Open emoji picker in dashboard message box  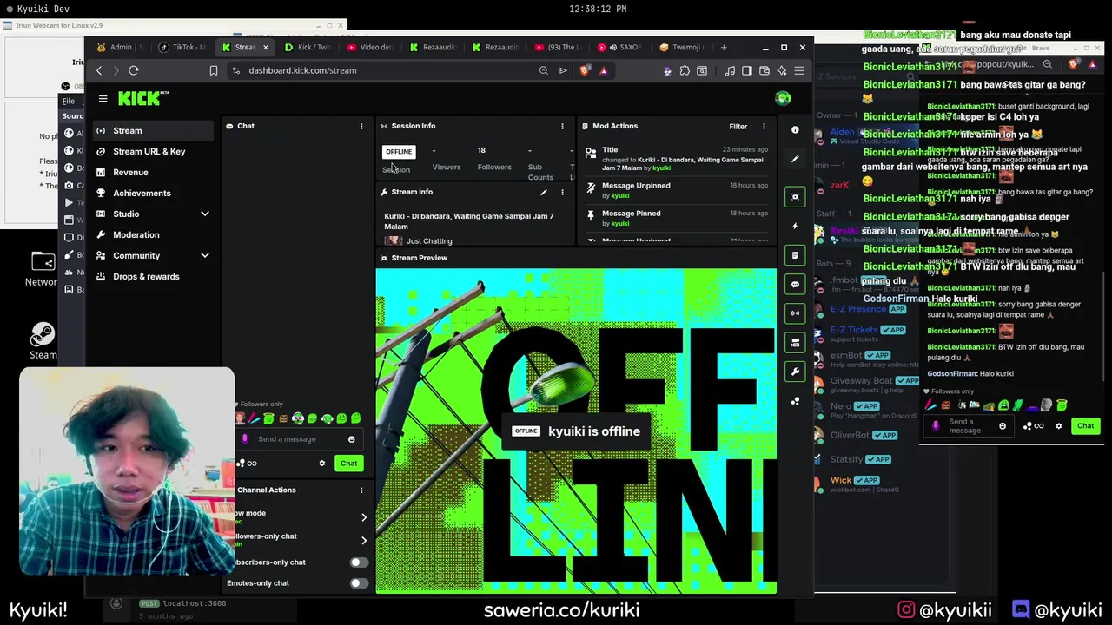point(352,439)
